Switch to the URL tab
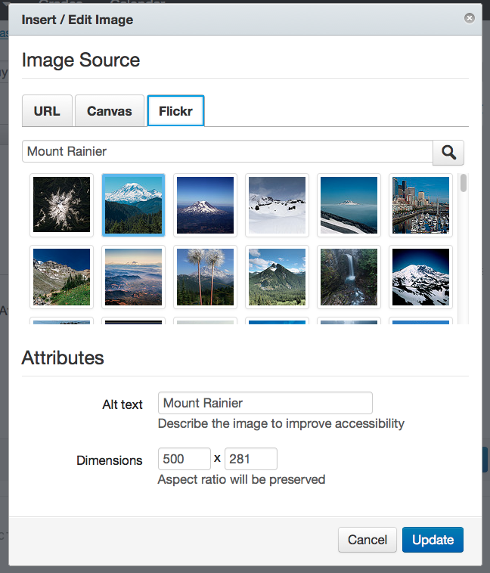Screen dimensions: 490x573 tap(47, 111)
